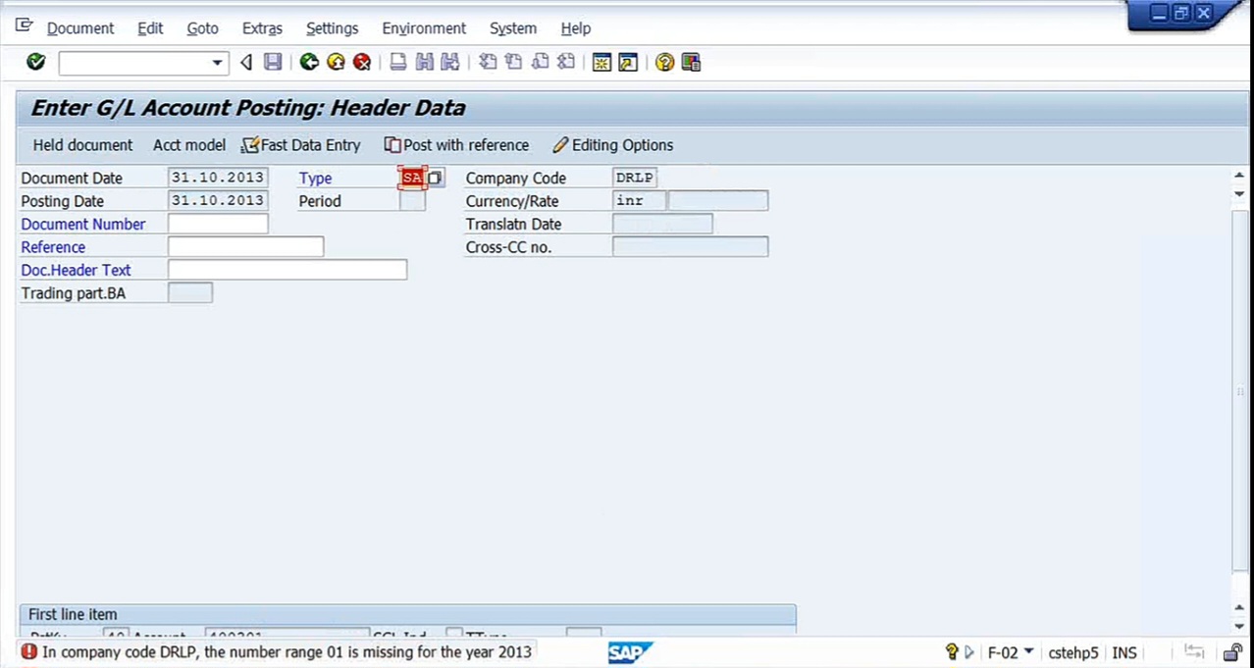This screenshot has width=1254, height=668.
Task: Click the vertical scrollbar up arrow
Action: pos(1239,177)
